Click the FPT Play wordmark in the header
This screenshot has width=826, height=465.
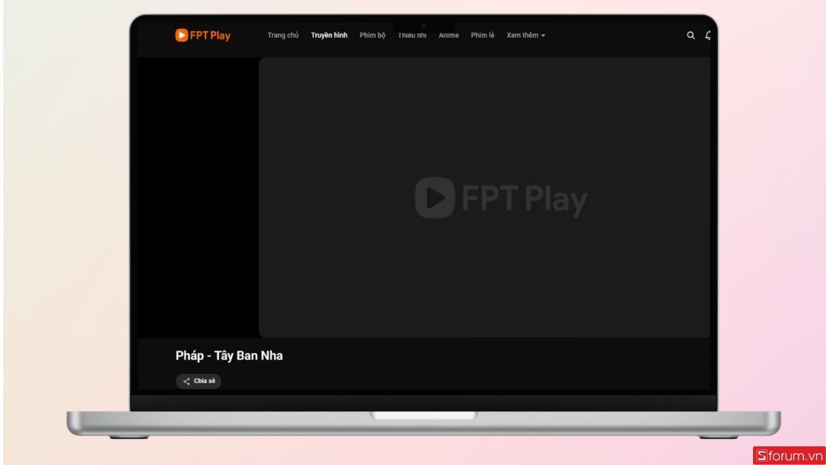[211, 35]
